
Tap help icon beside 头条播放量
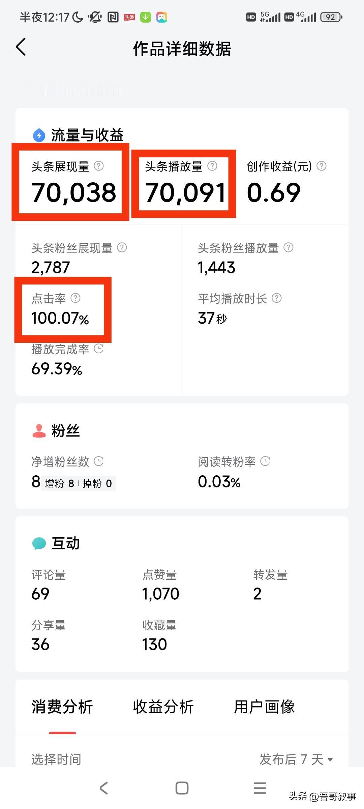pos(212,166)
